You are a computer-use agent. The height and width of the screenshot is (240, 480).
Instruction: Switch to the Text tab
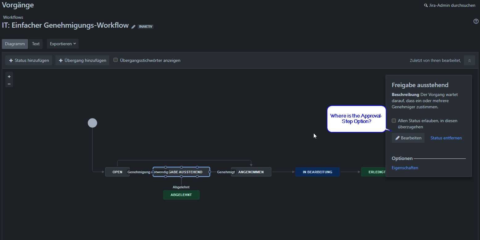pyautogui.click(x=35, y=44)
